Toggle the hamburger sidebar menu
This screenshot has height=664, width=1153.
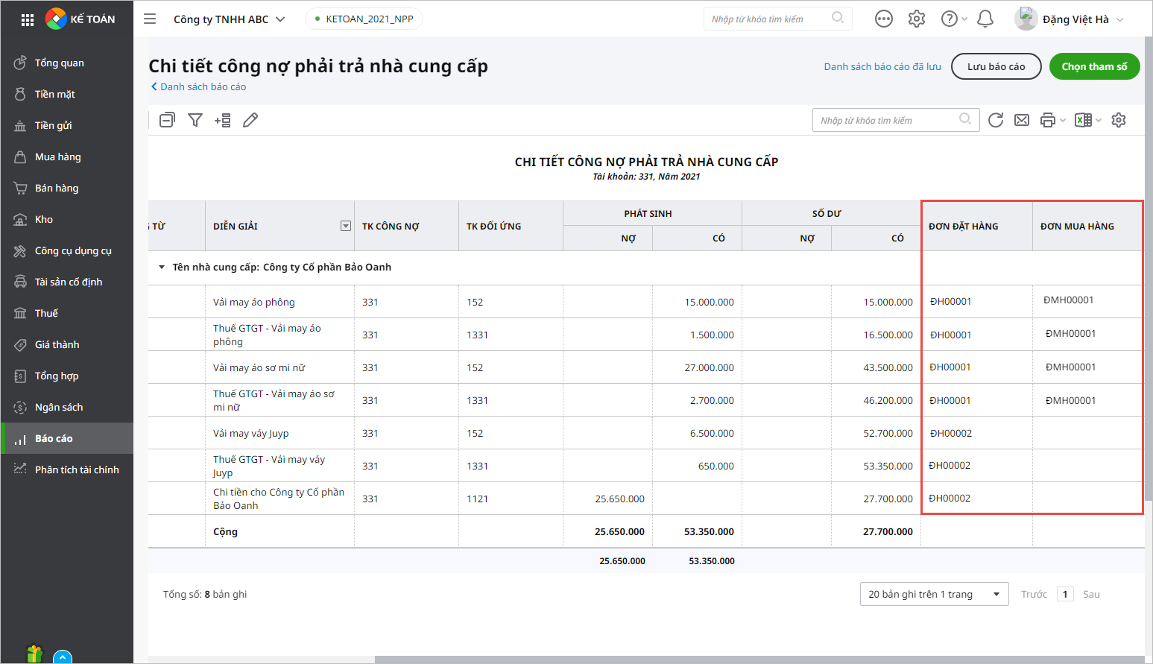[150, 19]
